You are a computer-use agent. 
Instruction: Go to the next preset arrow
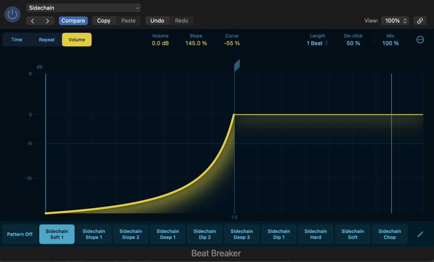47,21
